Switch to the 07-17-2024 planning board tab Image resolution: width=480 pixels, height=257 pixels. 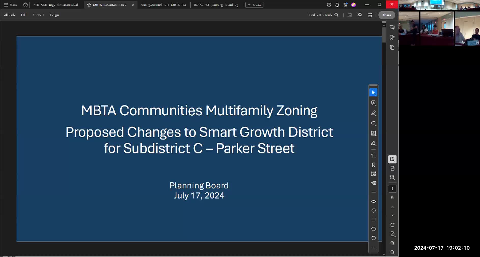point(216,5)
